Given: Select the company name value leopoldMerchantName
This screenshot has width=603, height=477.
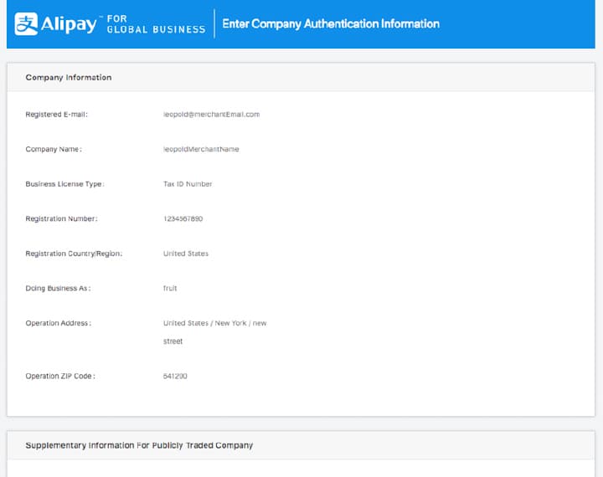Looking at the screenshot, I should (x=201, y=149).
